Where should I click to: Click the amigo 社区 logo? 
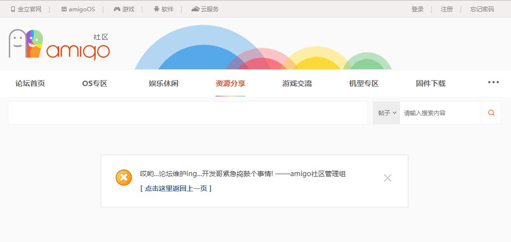59,44
